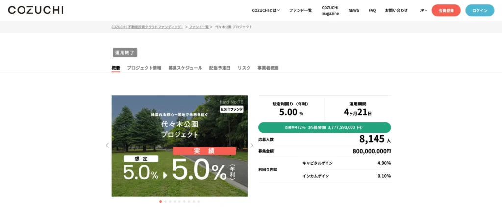This screenshot has height=210, width=502.
Task: Click the 応募人数 label
Action: [266, 140]
